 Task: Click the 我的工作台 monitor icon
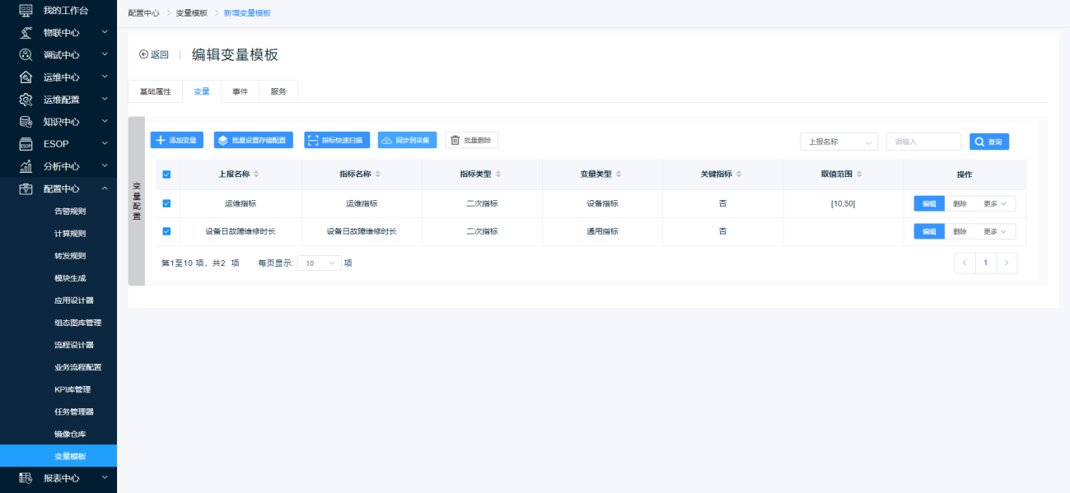point(26,10)
